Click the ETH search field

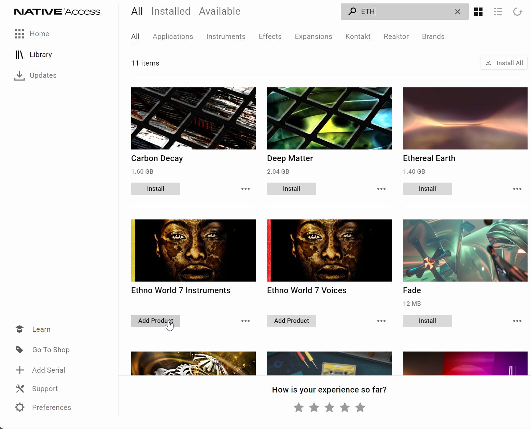pyautogui.click(x=405, y=12)
